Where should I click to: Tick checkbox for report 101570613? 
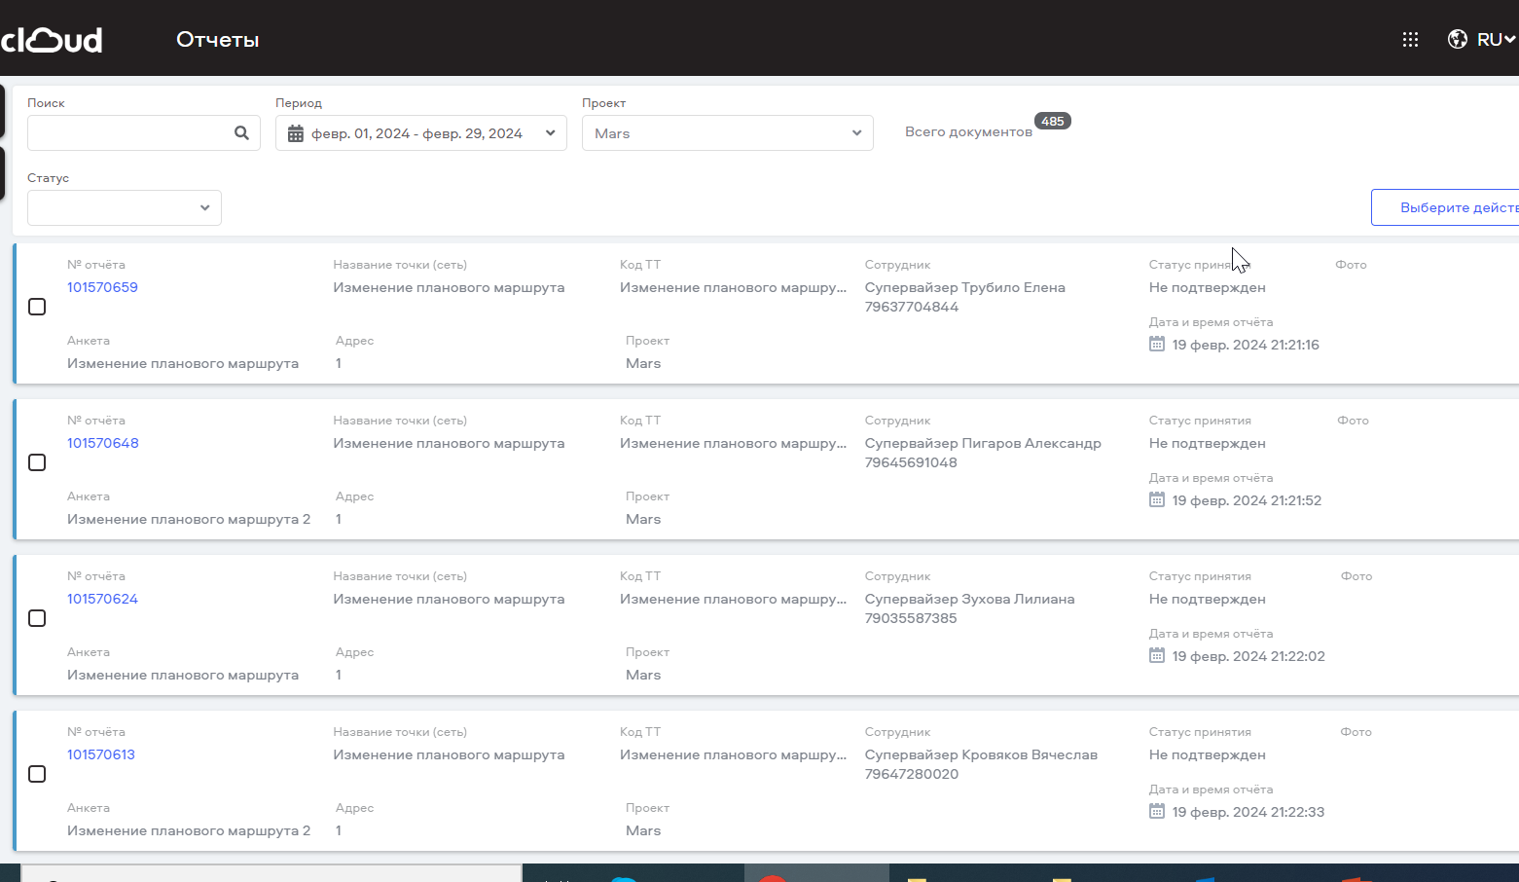37,774
